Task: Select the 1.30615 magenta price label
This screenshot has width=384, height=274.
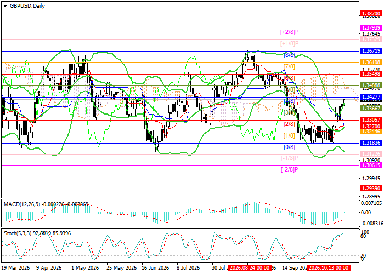Action: coord(371,165)
